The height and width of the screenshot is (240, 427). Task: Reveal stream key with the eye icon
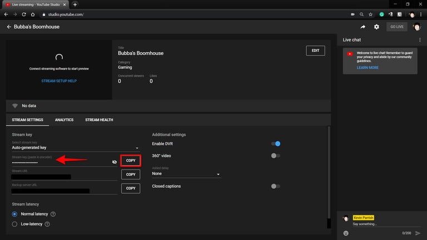[114, 161]
